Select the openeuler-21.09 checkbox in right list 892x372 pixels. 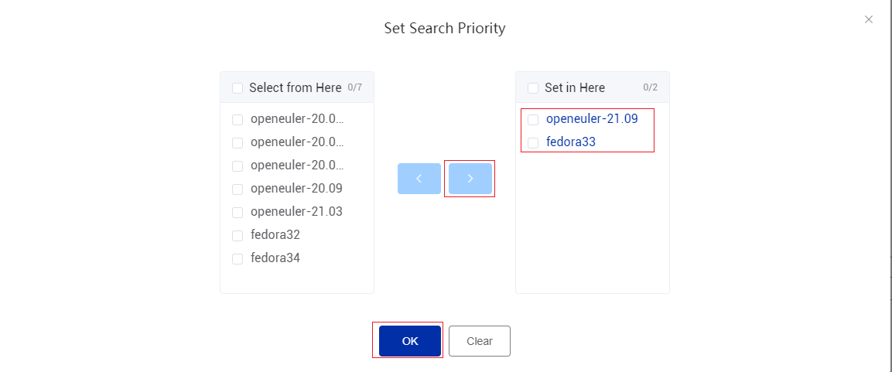[533, 120]
